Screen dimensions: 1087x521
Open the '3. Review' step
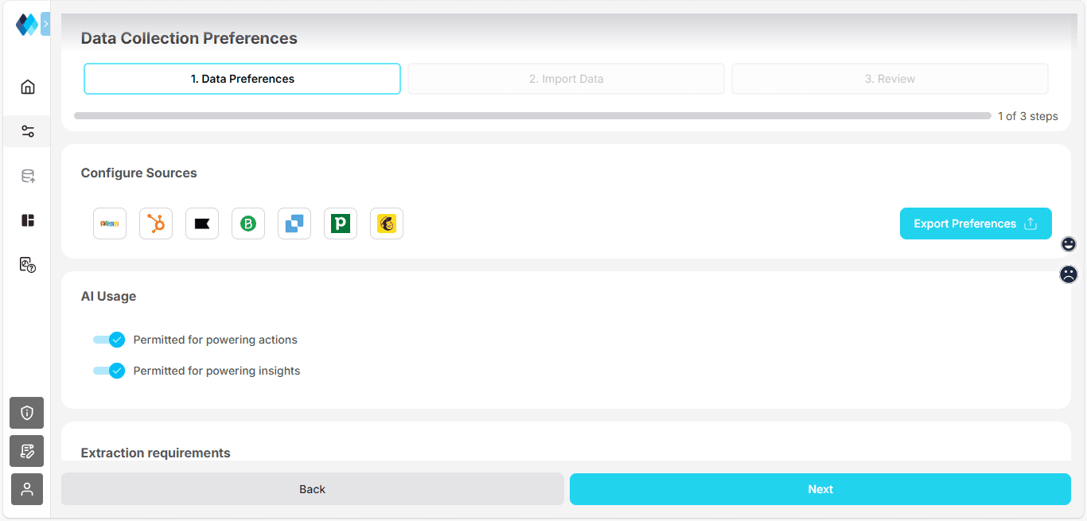[x=890, y=78]
